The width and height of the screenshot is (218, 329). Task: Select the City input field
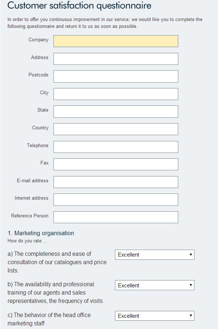pyautogui.click(x=116, y=94)
